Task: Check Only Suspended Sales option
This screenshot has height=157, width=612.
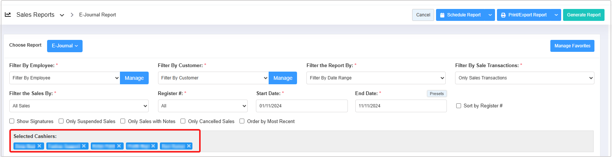Action: pyautogui.click(x=61, y=121)
